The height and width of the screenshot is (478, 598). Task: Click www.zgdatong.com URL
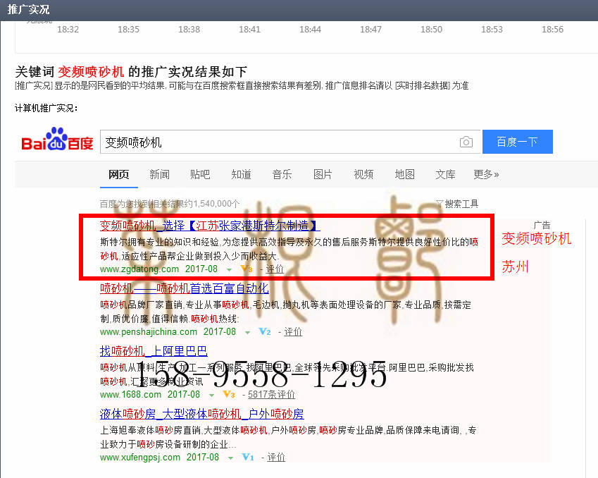point(139,269)
